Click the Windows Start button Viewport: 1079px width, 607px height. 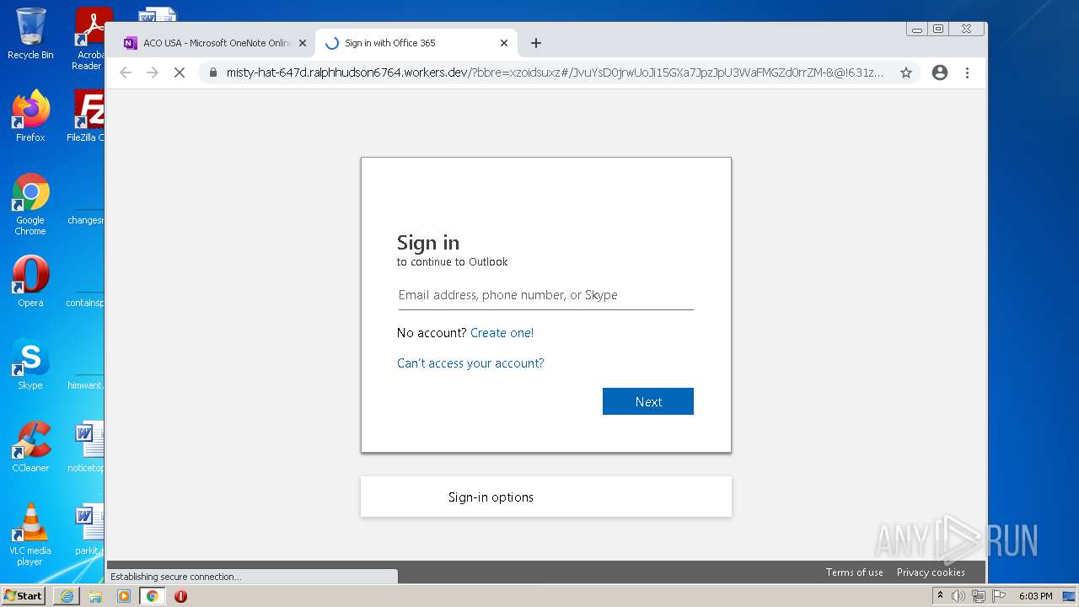click(24, 596)
